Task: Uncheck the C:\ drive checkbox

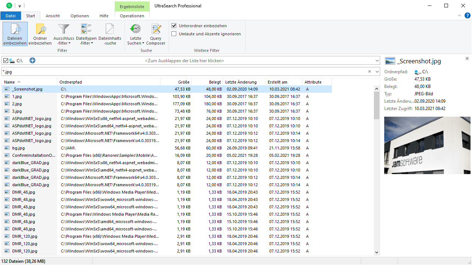Action: [x=5, y=60]
